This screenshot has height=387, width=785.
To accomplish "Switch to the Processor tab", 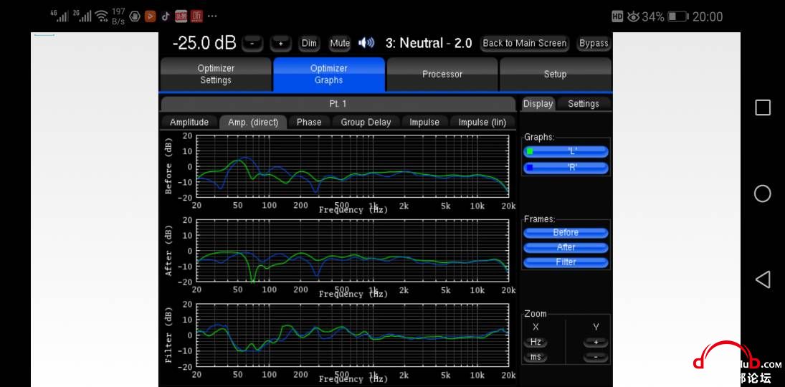I will (x=442, y=74).
